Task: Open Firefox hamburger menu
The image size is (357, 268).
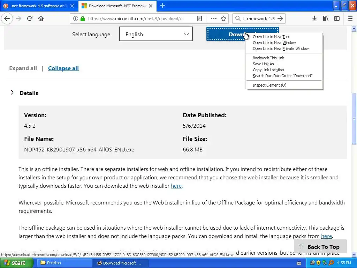Action: tap(350, 18)
